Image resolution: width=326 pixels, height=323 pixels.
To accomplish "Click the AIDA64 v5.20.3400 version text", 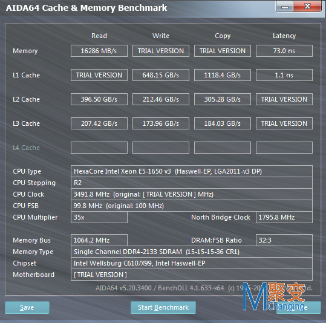I will 123,288.
